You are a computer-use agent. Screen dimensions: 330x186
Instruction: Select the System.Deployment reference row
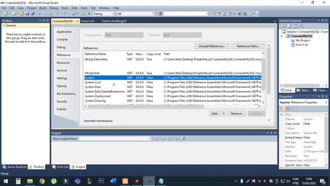click(173, 96)
